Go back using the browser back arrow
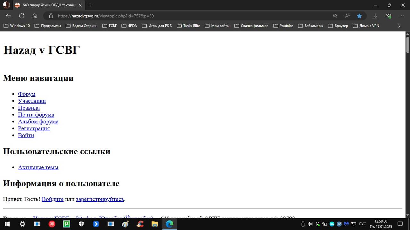410x230 pixels. tap(8, 16)
